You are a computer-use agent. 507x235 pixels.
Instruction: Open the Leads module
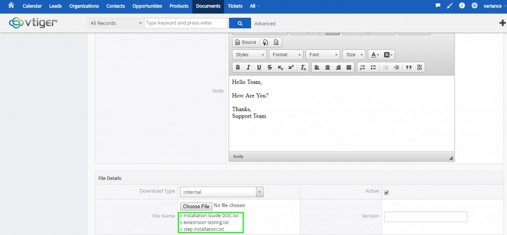click(x=55, y=6)
